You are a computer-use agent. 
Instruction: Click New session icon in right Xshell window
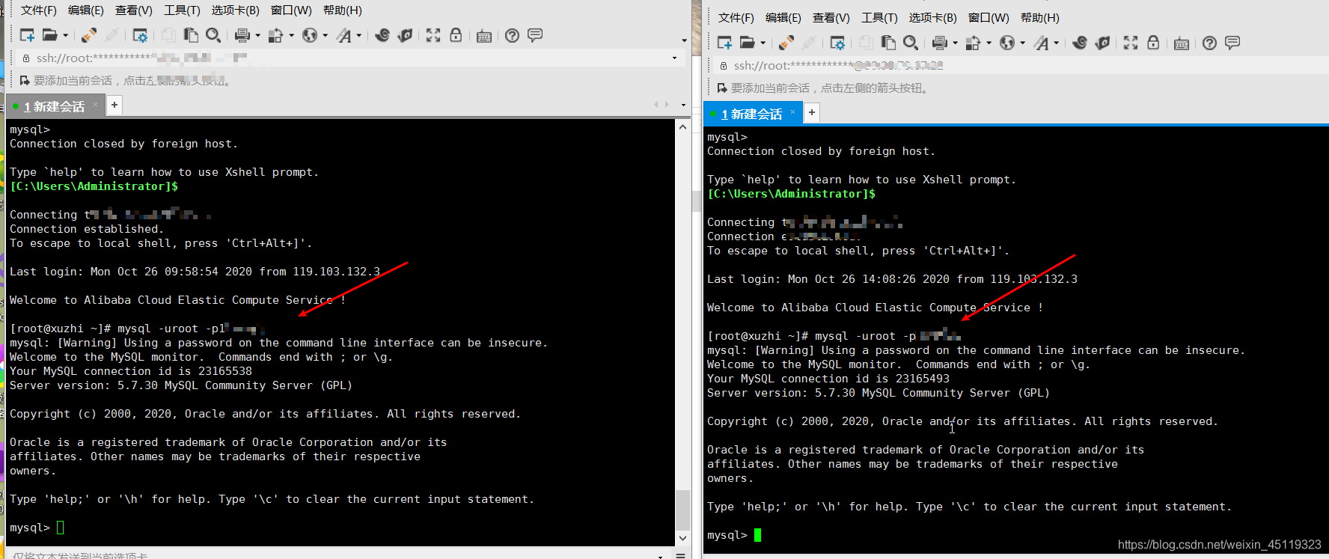[x=725, y=43]
